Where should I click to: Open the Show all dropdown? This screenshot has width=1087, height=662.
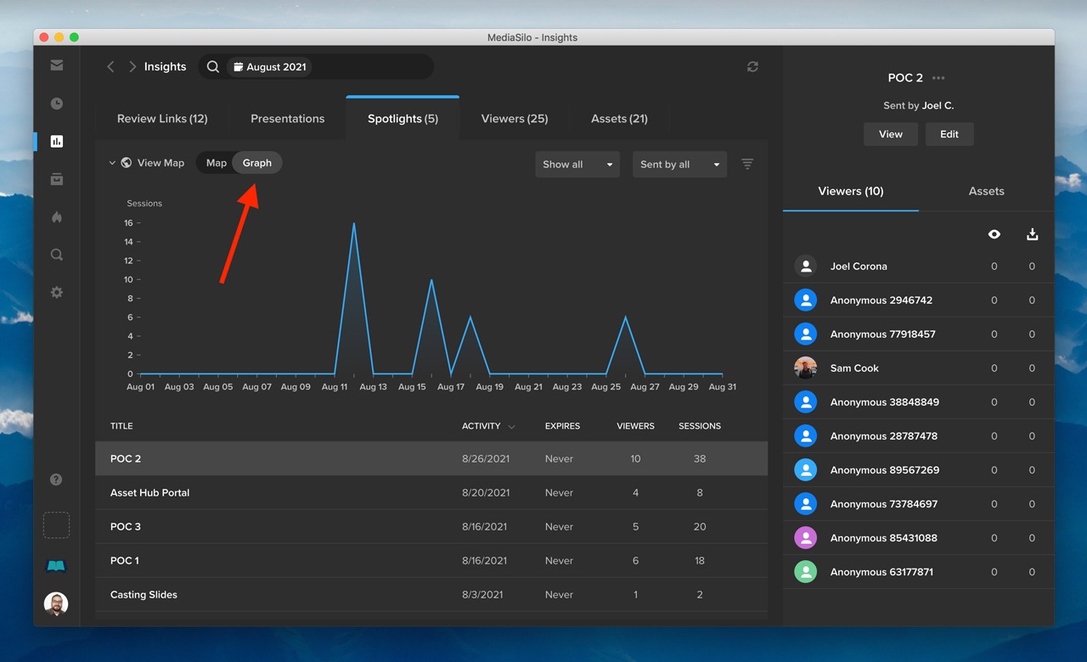pyautogui.click(x=577, y=165)
